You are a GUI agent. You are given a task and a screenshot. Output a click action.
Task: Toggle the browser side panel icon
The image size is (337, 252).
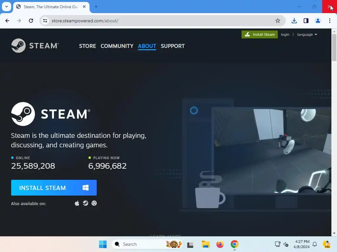306,21
